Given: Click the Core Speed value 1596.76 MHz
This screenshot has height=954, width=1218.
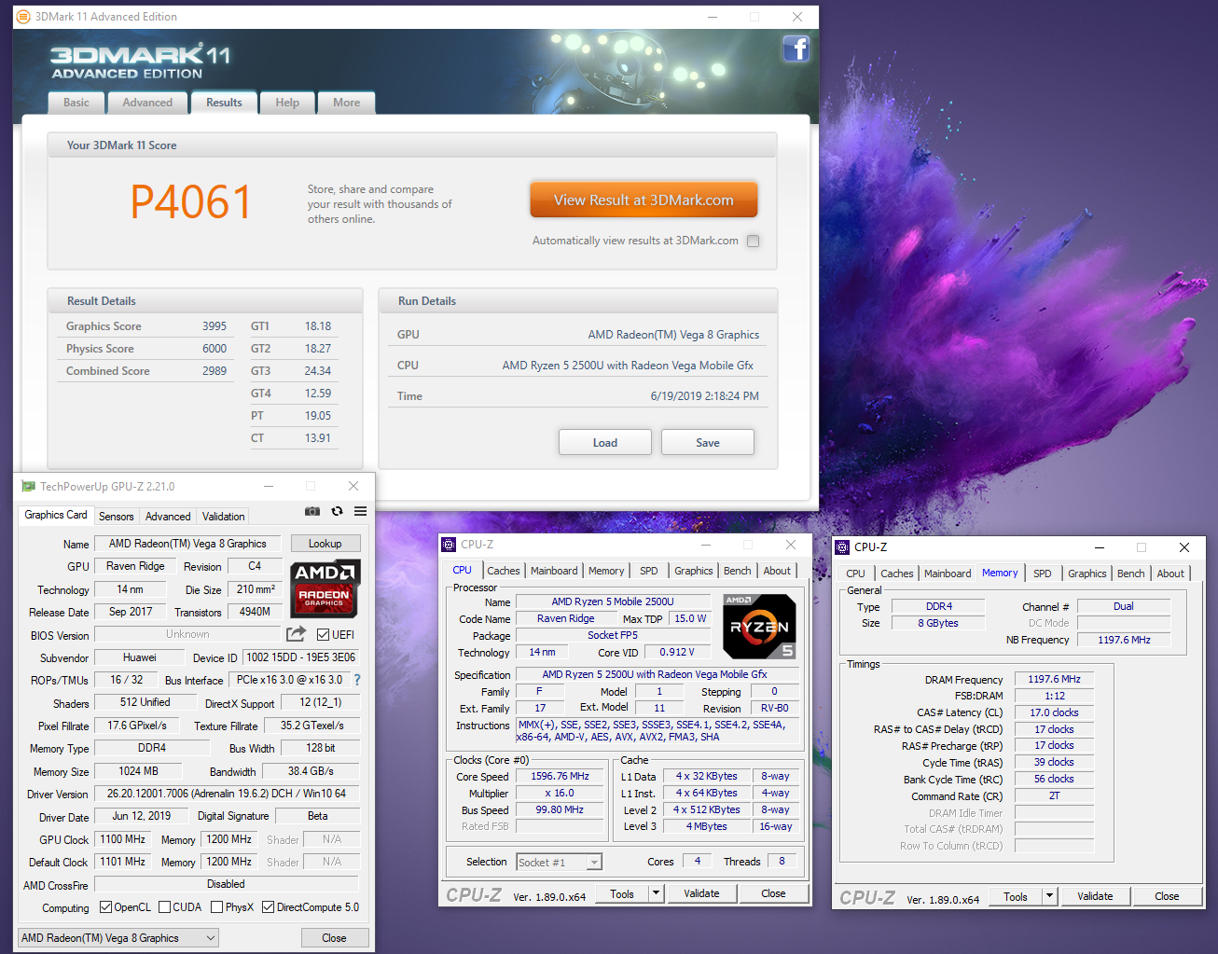Looking at the screenshot, I should click(x=560, y=776).
